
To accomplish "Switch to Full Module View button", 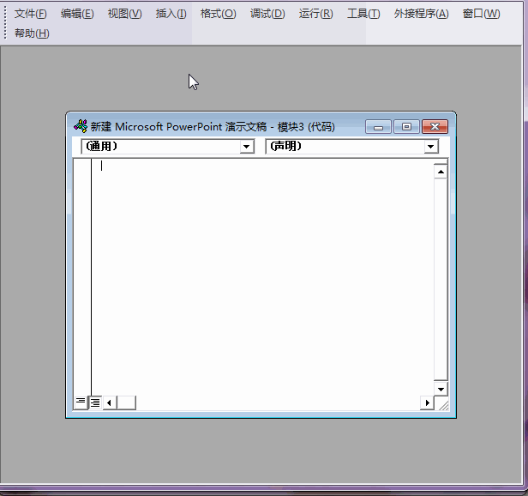I will click(x=95, y=402).
